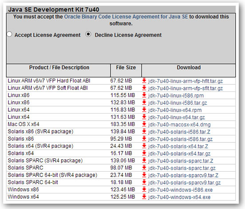Download jdk-7u40-windows-i586.exe file link
Viewport: 245px width, 209px height.
click(x=180, y=190)
